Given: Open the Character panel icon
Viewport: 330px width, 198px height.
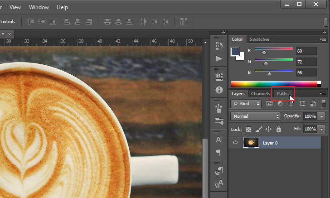Looking at the screenshot, I should 219,140.
